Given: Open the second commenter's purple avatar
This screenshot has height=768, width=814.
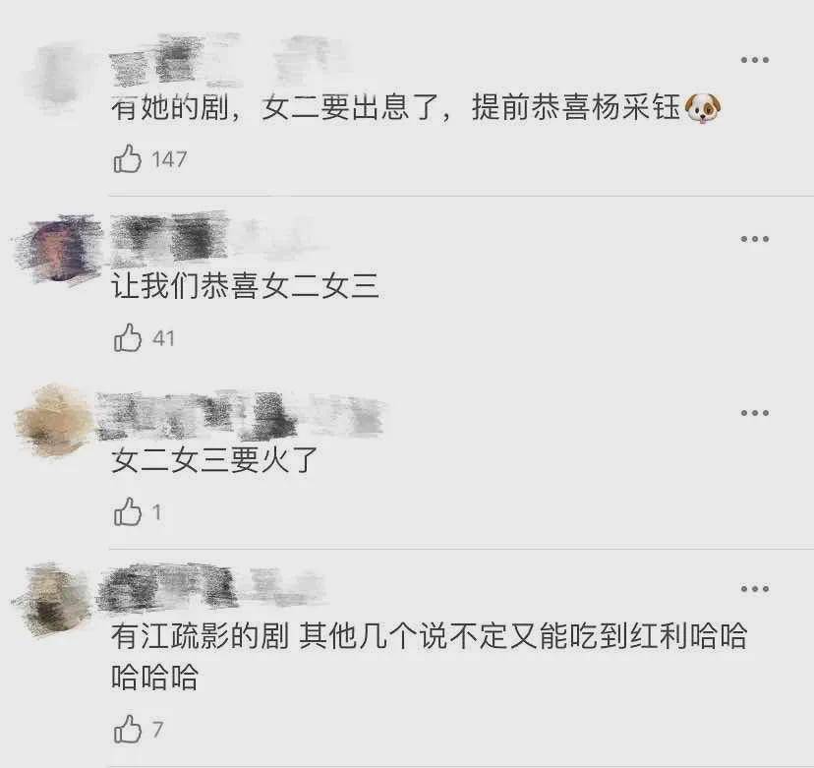Looking at the screenshot, I should coord(58,249).
